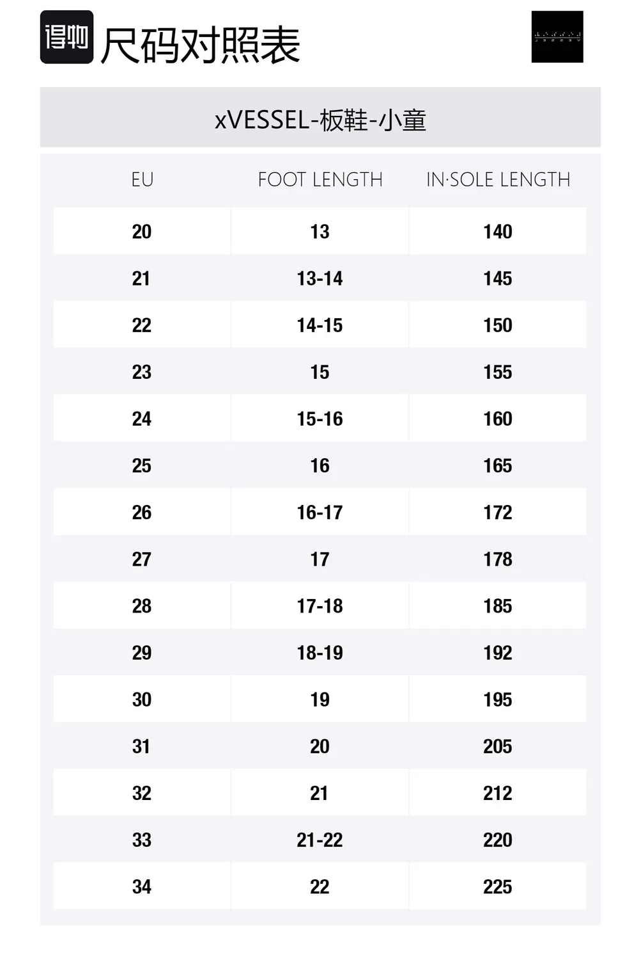641x960 pixels.
Task: Click insole length 195 cell
Action: point(498,700)
